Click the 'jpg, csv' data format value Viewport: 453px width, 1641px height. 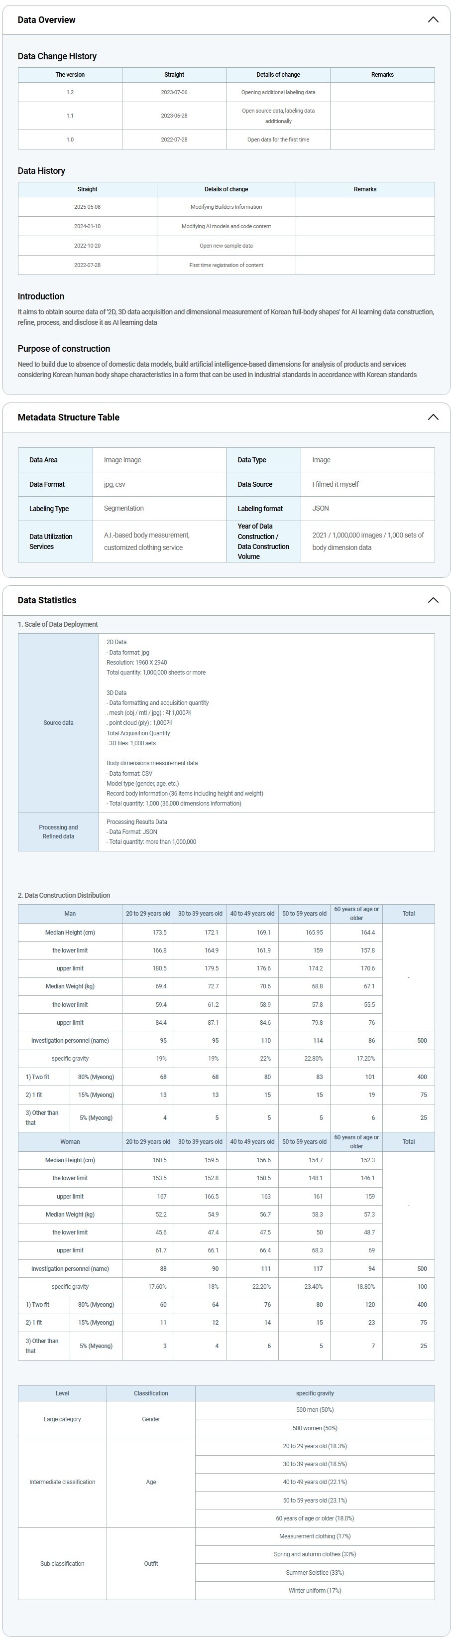pyautogui.click(x=114, y=484)
